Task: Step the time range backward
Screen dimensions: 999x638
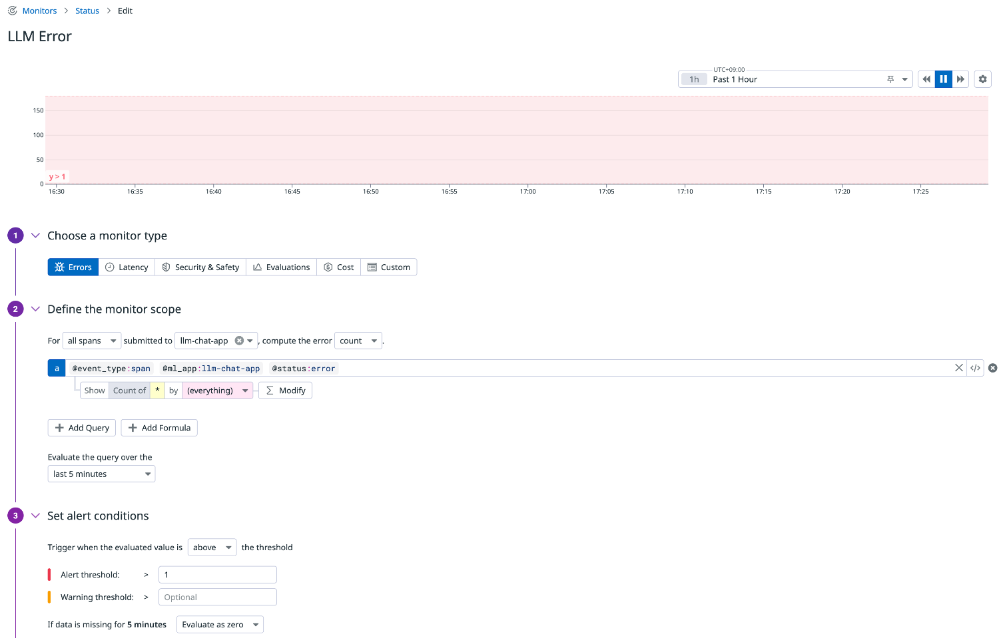Action: click(x=926, y=79)
